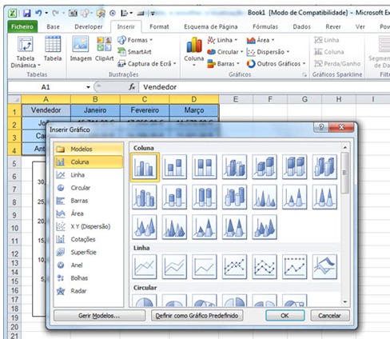
Task: Open the Barras chart dropdown in ribbon
Action: pos(224,64)
